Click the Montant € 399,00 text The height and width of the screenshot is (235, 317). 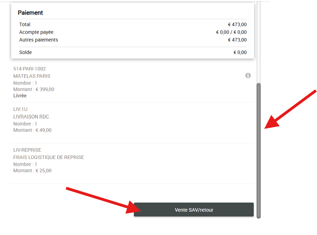click(x=34, y=89)
